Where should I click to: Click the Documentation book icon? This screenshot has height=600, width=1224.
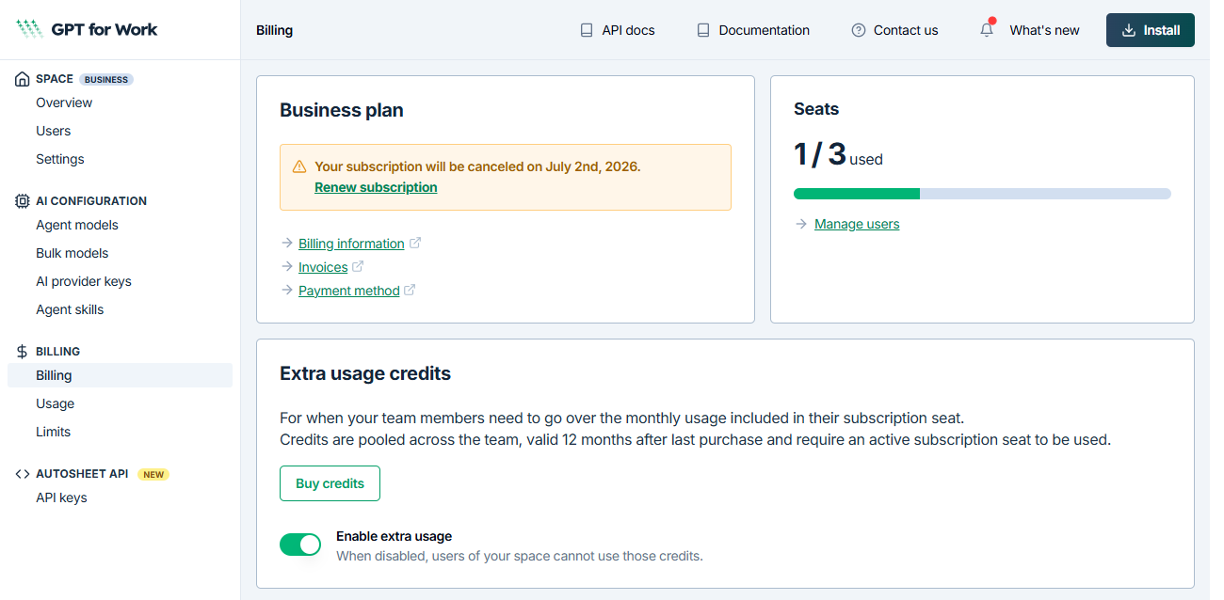[703, 30]
